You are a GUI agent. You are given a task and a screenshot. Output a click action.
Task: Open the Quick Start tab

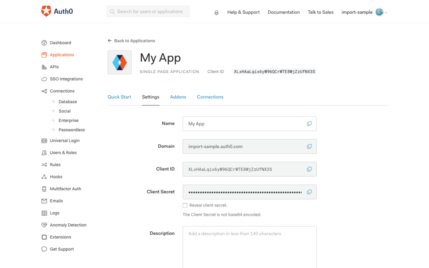pyautogui.click(x=119, y=97)
